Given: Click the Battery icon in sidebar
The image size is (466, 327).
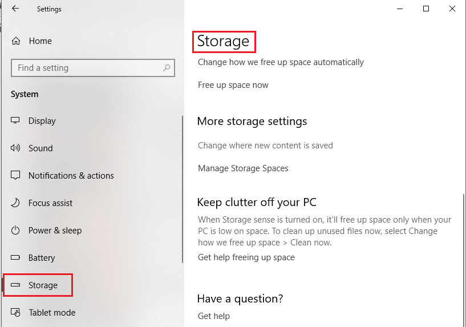Looking at the screenshot, I should (x=15, y=257).
